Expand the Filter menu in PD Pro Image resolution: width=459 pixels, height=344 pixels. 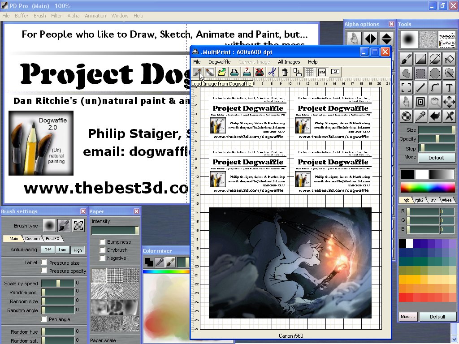pyautogui.click(x=56, y=16)
